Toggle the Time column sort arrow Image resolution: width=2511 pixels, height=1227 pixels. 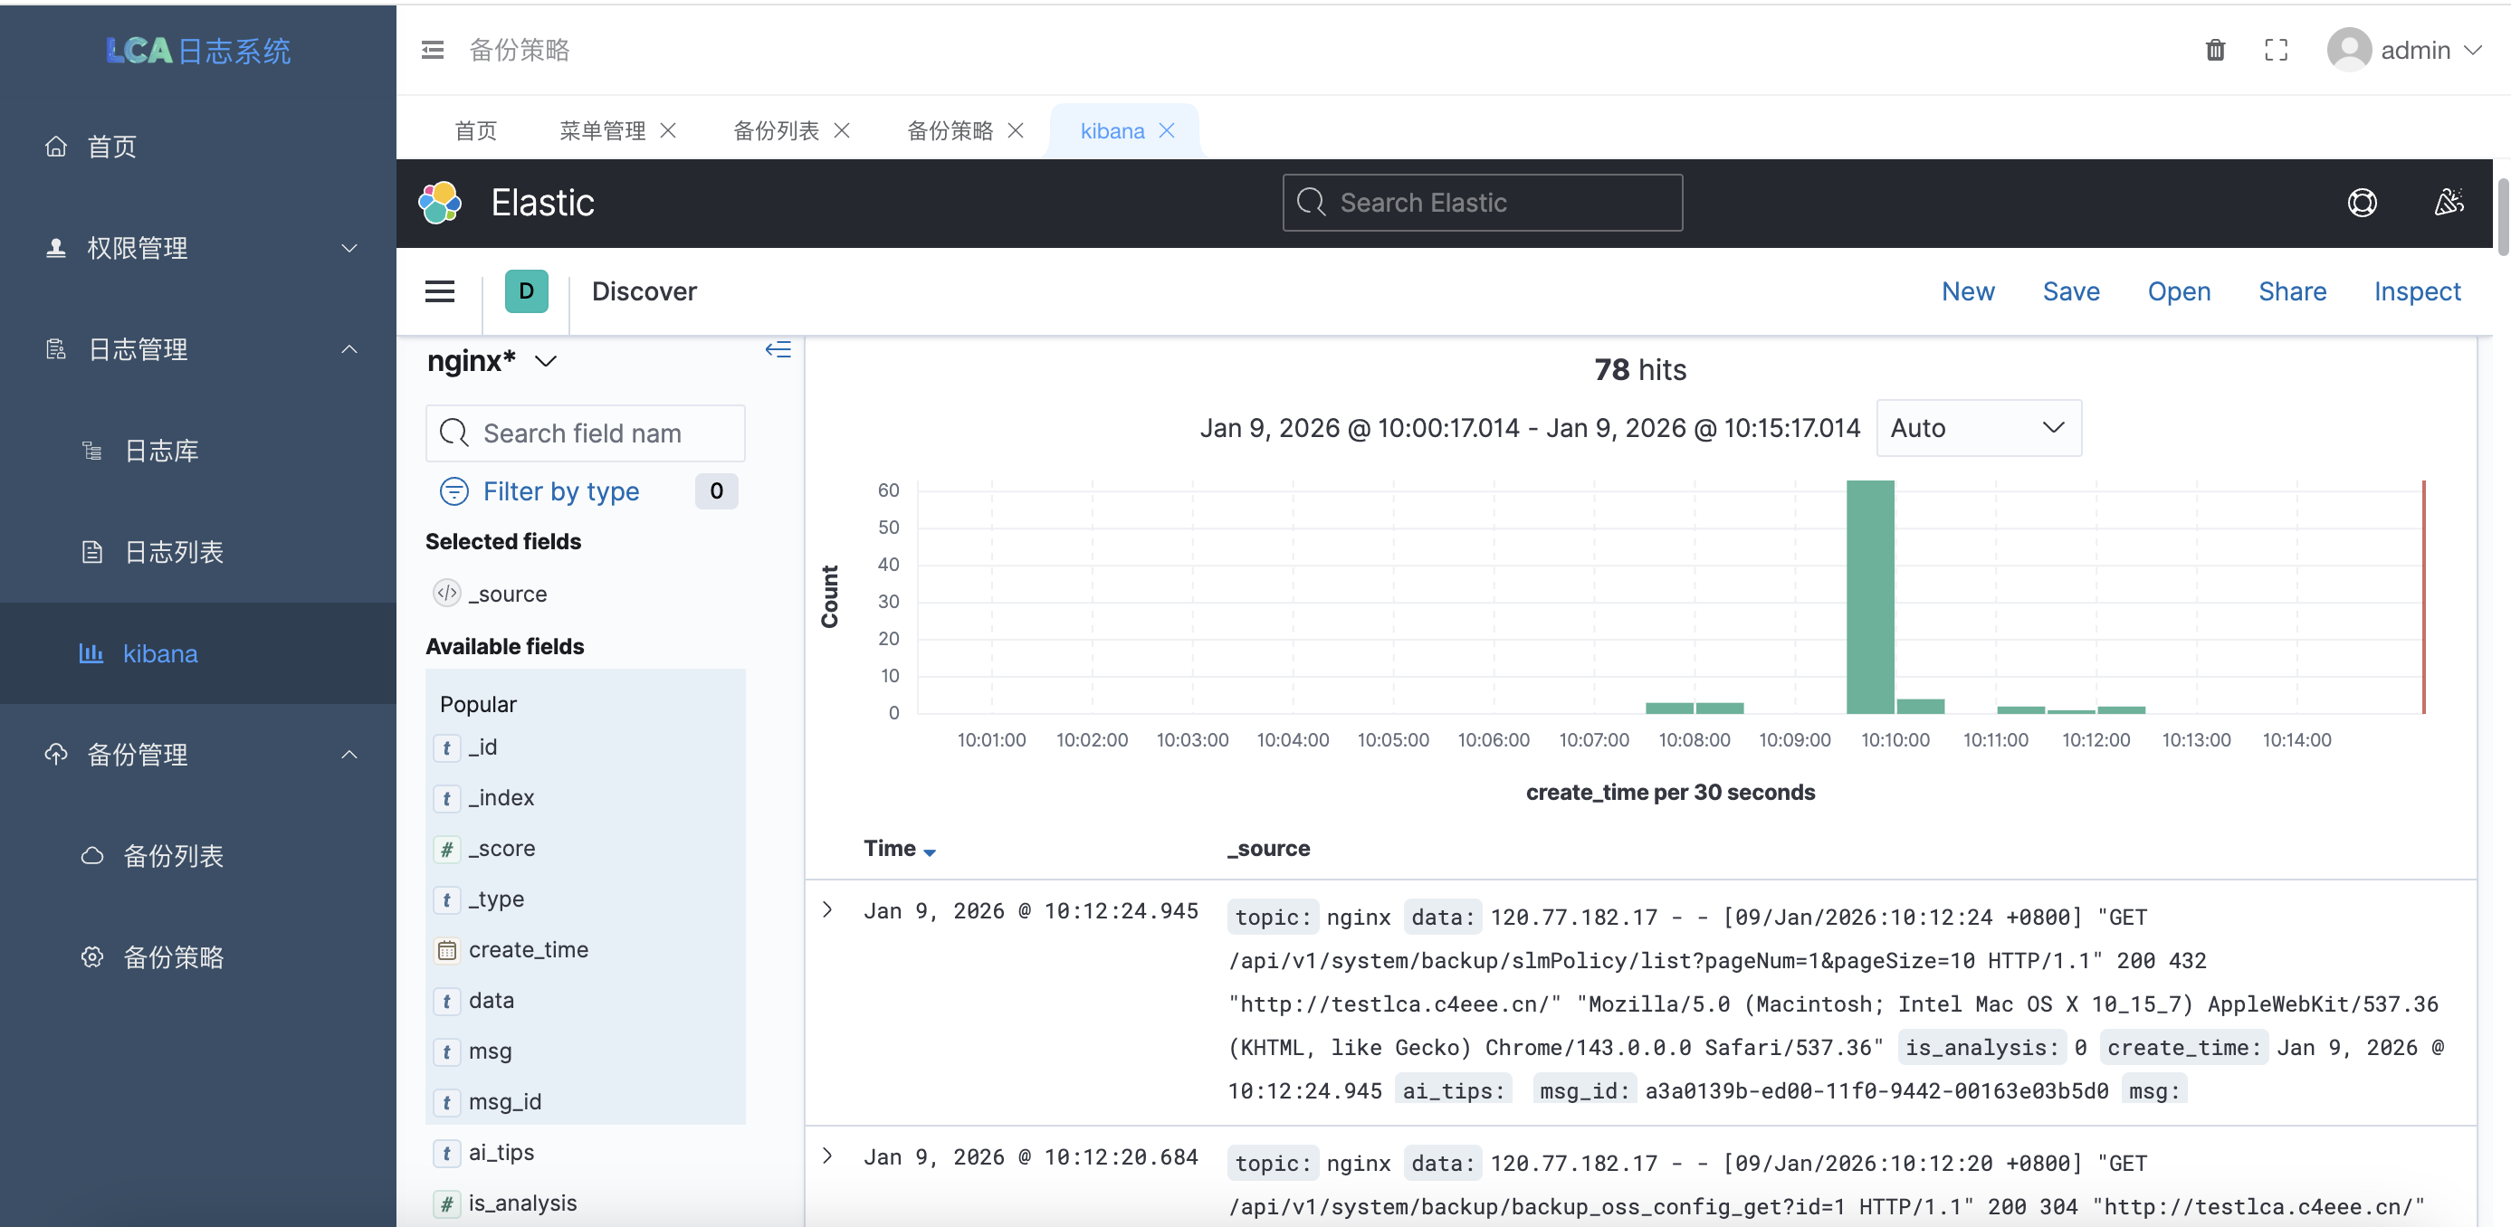(x=929, y=851)
